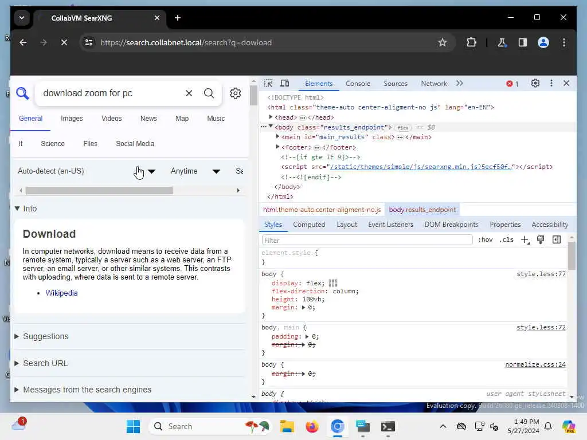This screenshot has width=587, height=440.
Task: Open the style.less:77 source link
Action: tap(541, 274)
